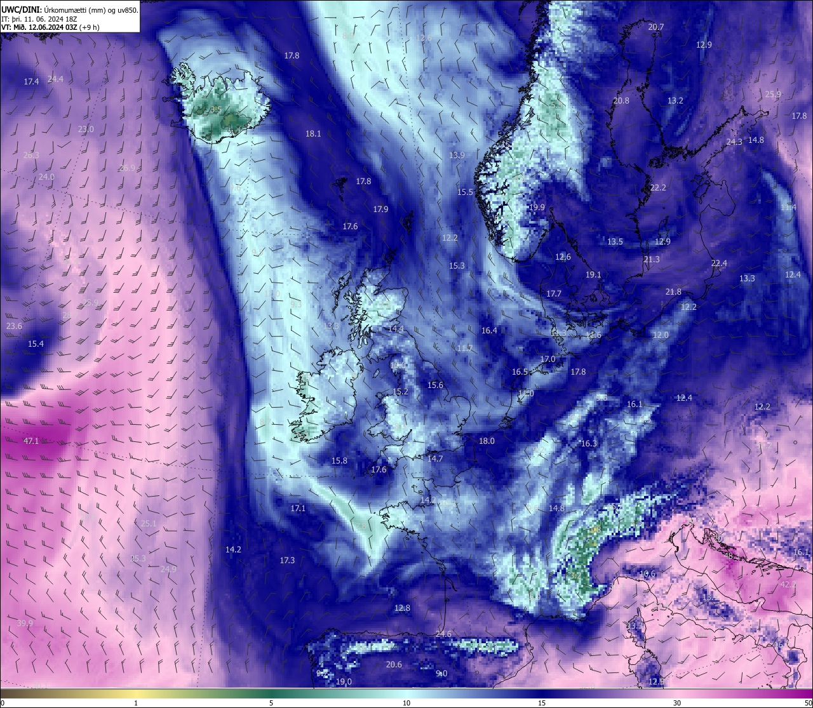Click the 17.3 value on the map

point(287,560)
